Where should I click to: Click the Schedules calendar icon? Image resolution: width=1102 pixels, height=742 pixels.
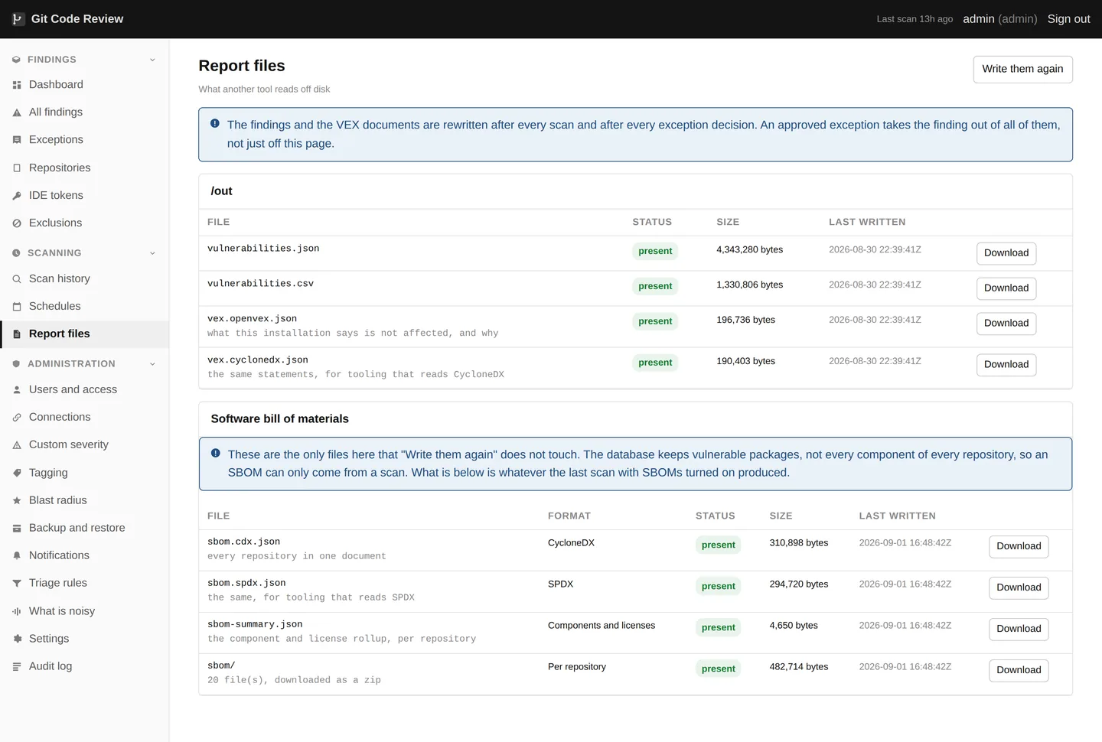point(17,307)
